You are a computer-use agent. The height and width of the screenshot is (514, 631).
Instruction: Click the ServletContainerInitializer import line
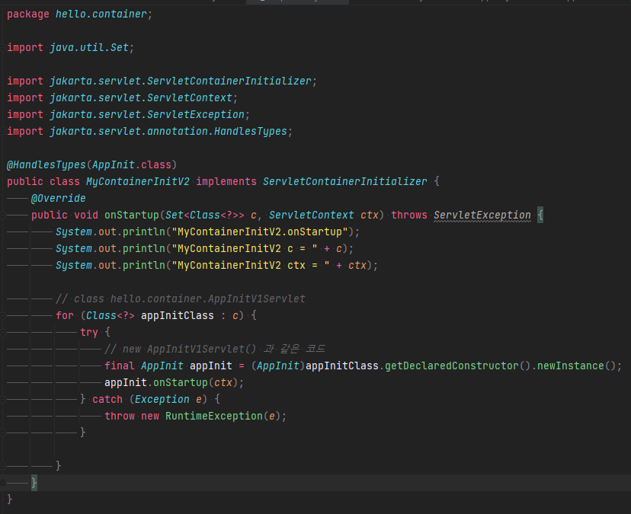[162, 81]
